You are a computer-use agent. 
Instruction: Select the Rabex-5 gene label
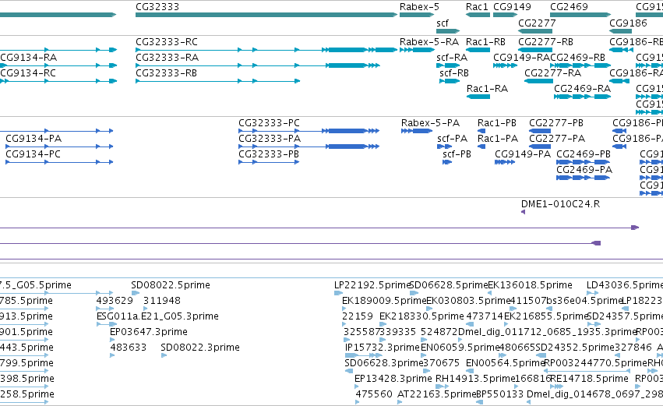(x=419, y=7)
